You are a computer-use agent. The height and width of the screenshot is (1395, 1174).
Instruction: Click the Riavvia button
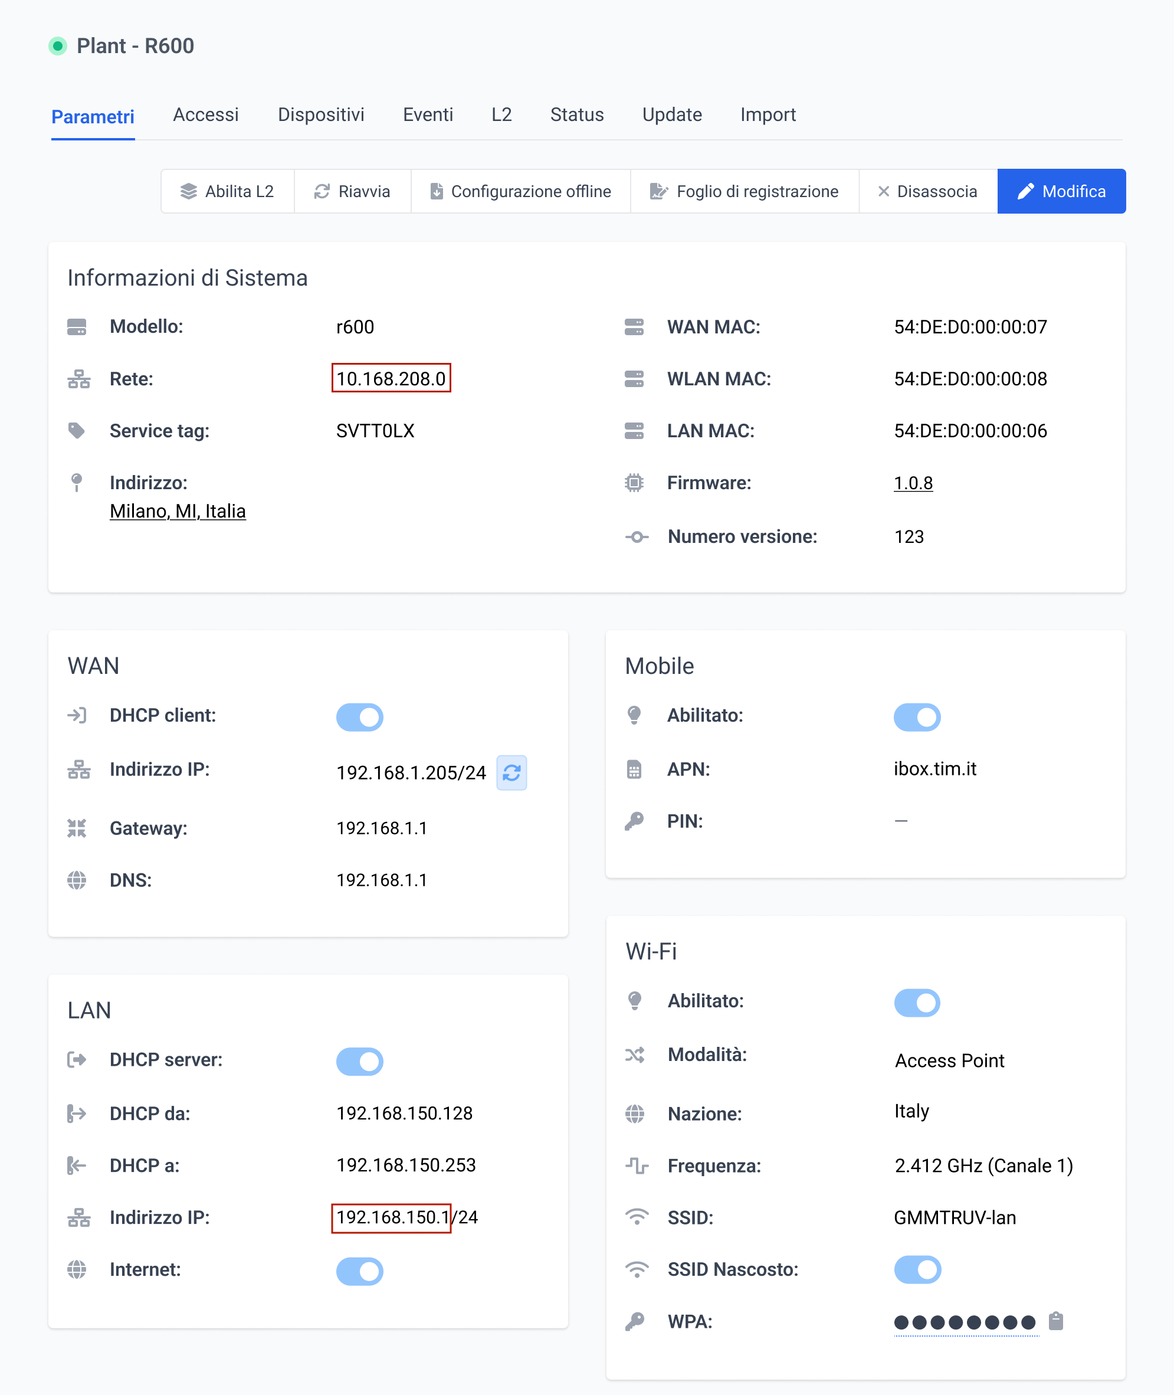(x=352, y=192)
